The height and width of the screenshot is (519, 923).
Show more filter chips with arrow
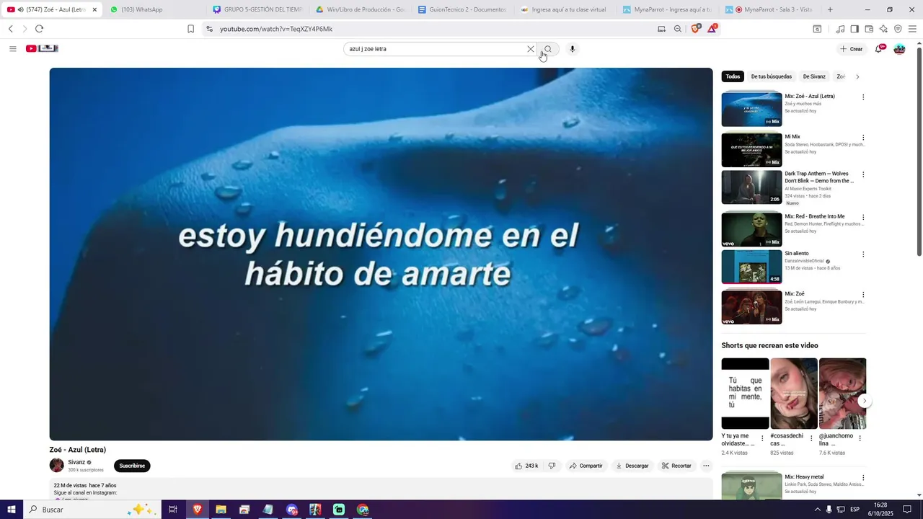point(857,76)
